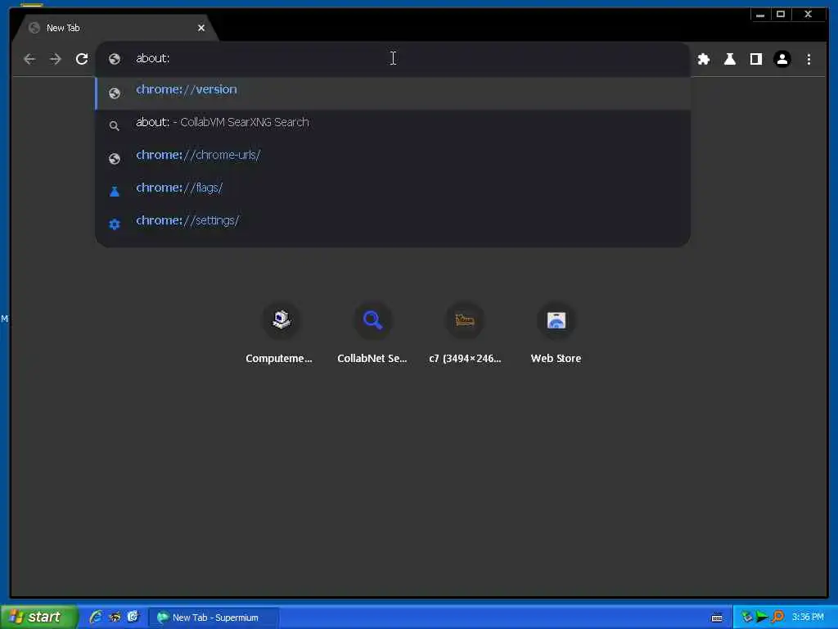Reload the page with the refresh icon
The height and width of the screenshot is (629, 838).
82,59
